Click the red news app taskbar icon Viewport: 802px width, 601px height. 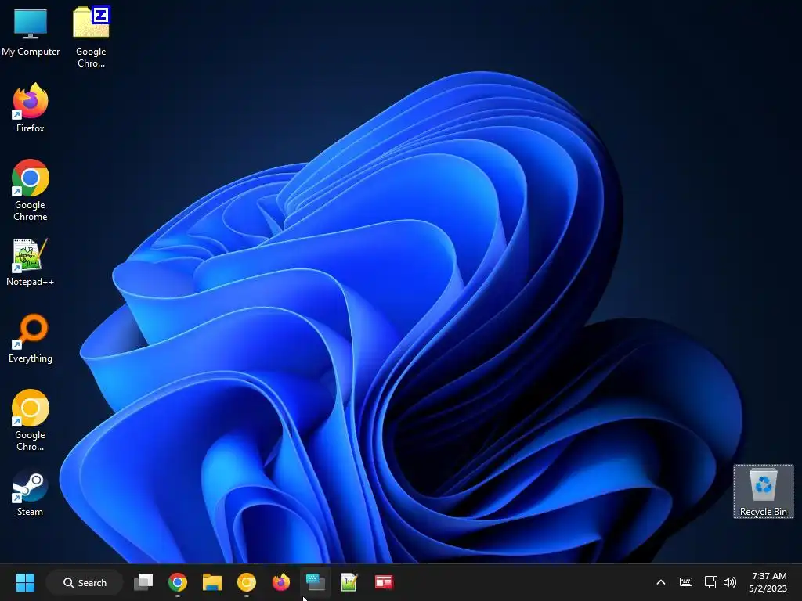click(384, 582)
